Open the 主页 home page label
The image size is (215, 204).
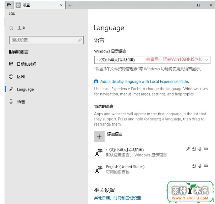click(21, 28)
